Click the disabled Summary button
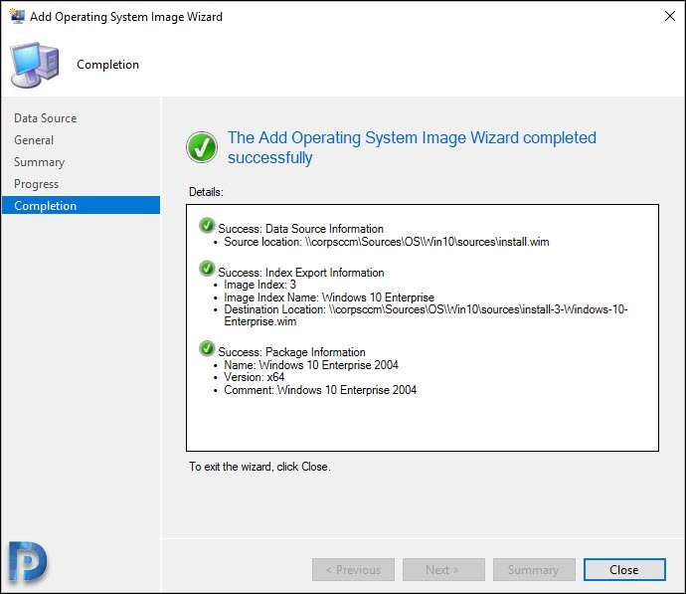 click(534, 569)
